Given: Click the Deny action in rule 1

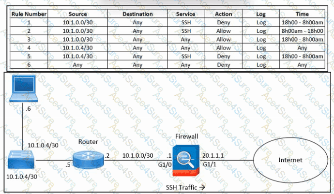Looking at the screenshot, I should pos(224,22).
